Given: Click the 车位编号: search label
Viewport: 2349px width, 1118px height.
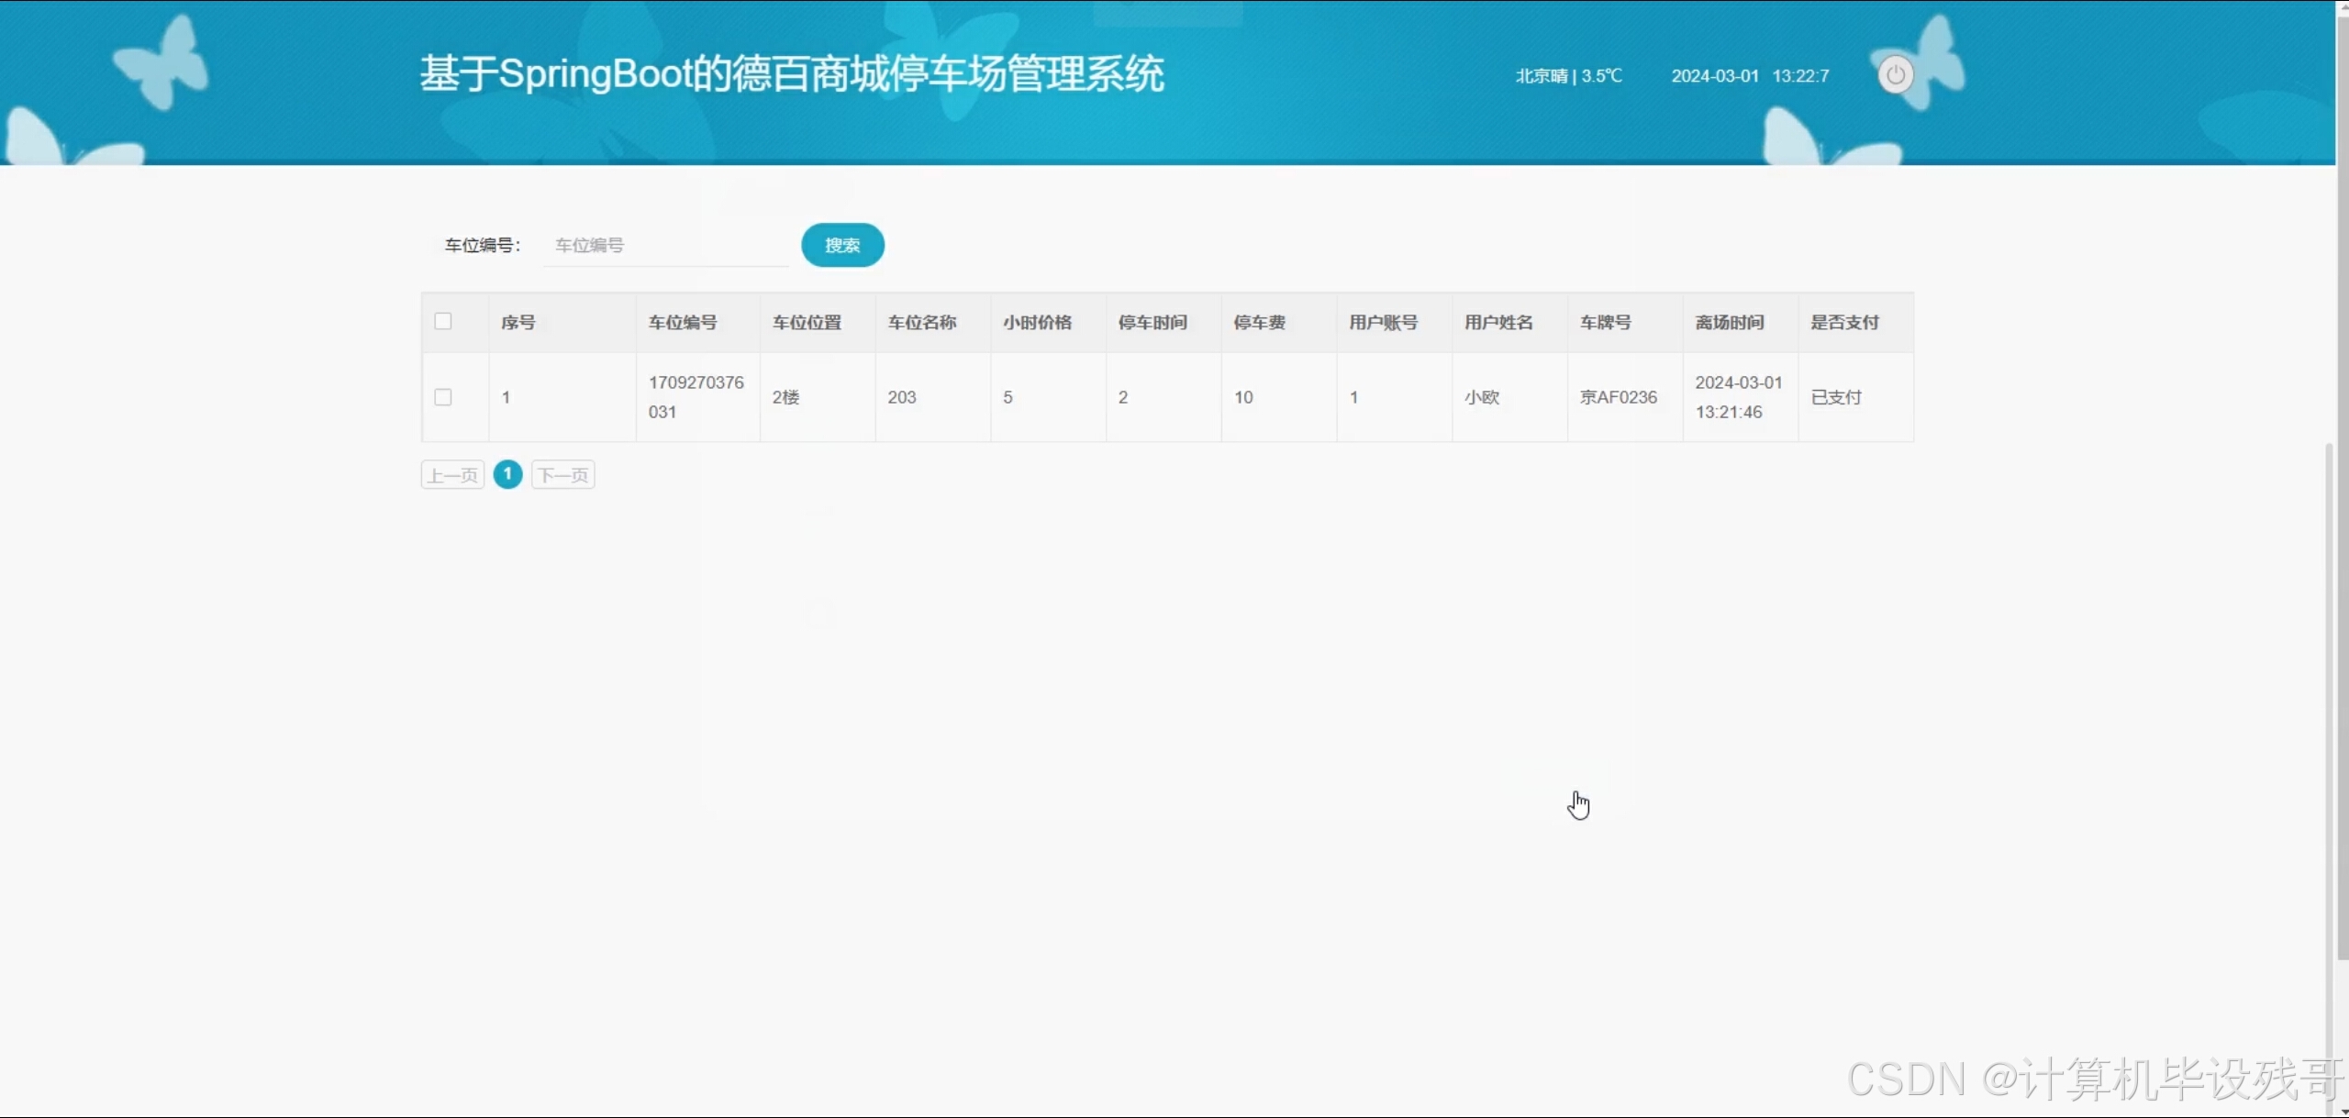Looking at the screenshot, I should [x=483, y=245].
